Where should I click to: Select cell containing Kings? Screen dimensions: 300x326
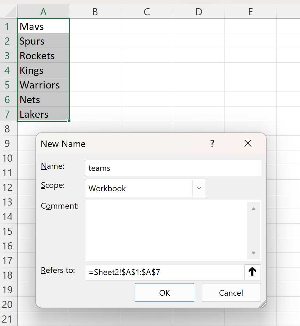click(x=43, y=70)
